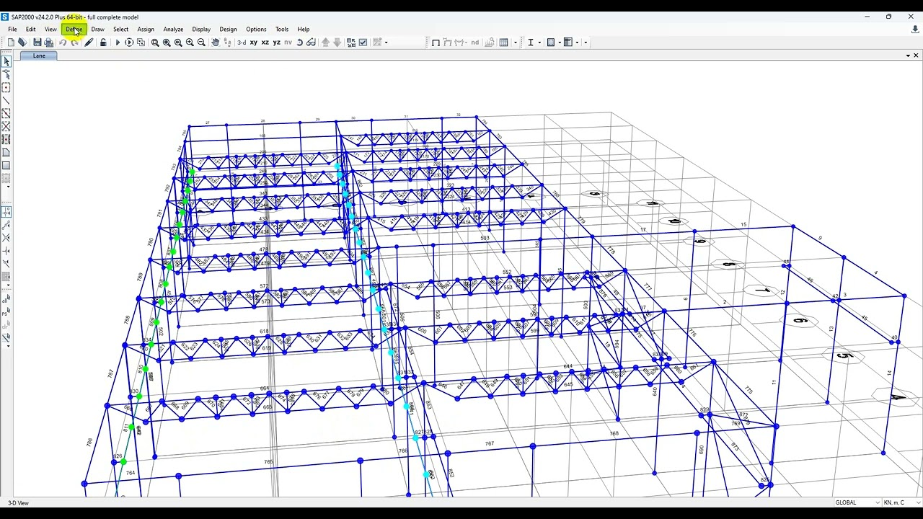Open the Define menu

[x=74, y=30]
